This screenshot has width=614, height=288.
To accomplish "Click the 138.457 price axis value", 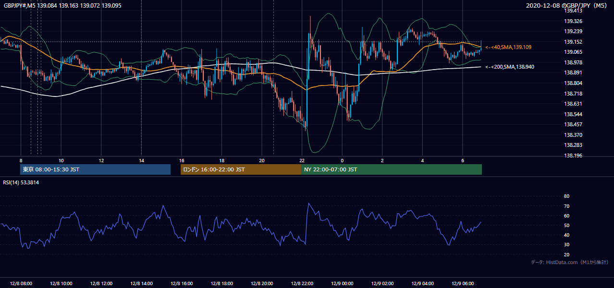I will coord(573,124).
